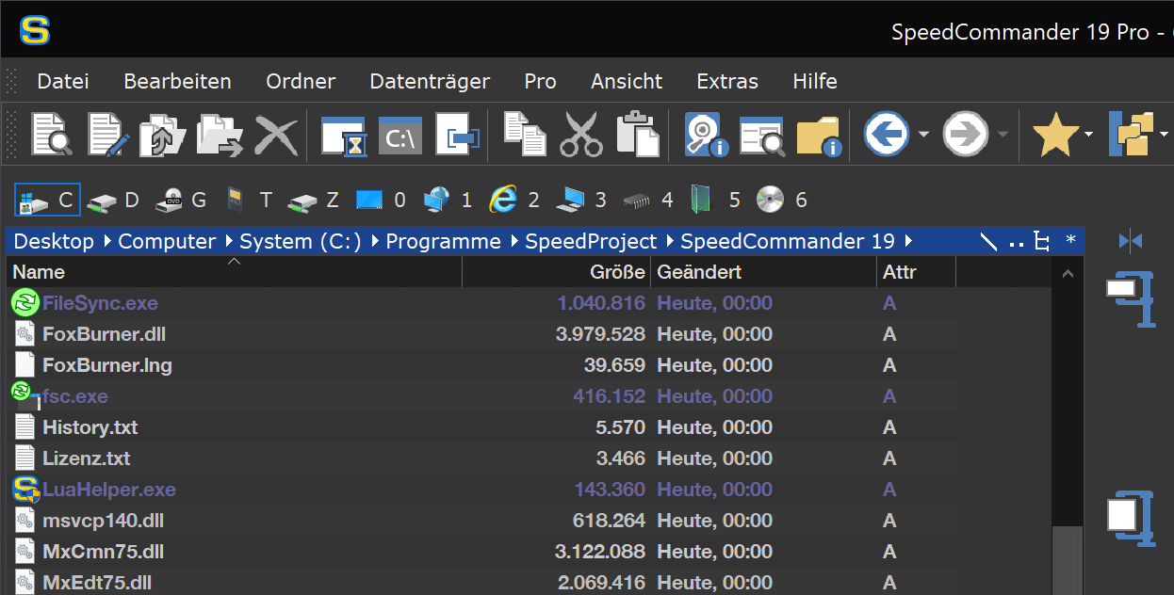Click the Edit file icon with pencil
The image size is (1174, 595).
pos(108,135)
